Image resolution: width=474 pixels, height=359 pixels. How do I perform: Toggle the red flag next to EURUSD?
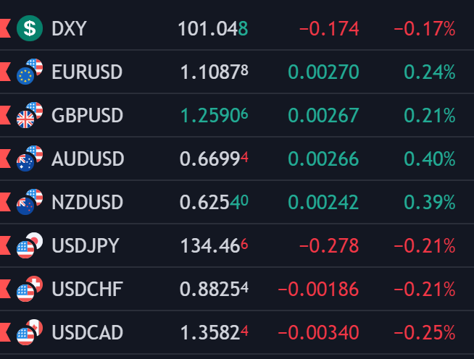[x=4, y=72]
